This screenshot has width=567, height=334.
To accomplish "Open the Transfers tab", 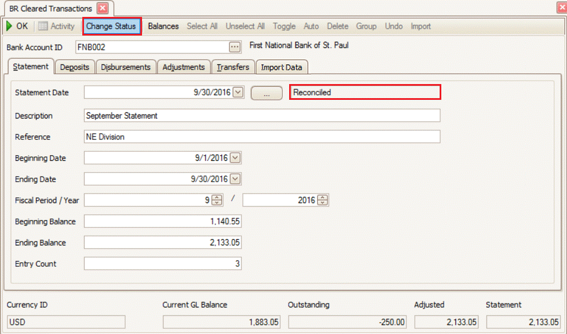I will tap(233, 67).
